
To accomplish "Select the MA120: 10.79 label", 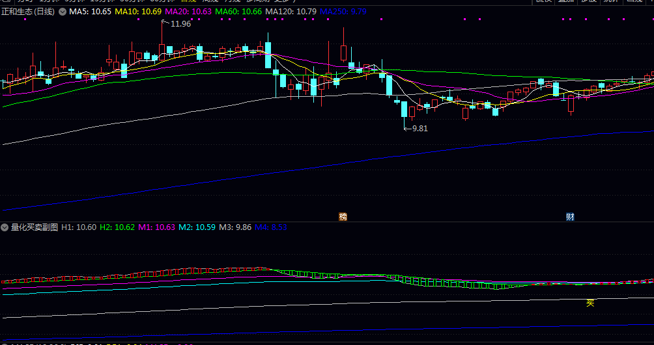I will (291, 12).
